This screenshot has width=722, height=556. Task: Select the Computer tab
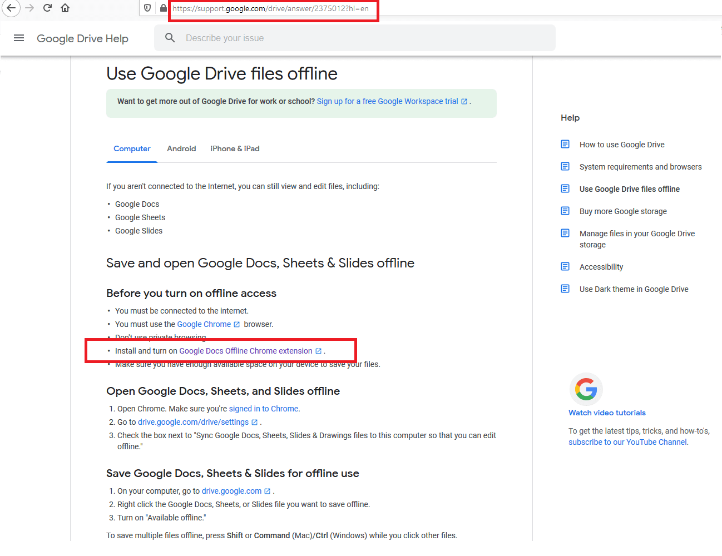click(132, 148)
